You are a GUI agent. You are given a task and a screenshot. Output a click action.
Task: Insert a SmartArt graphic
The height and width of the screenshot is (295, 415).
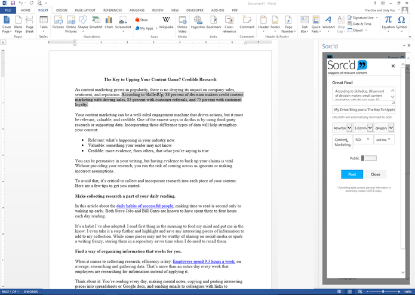[x=96, y=23]
